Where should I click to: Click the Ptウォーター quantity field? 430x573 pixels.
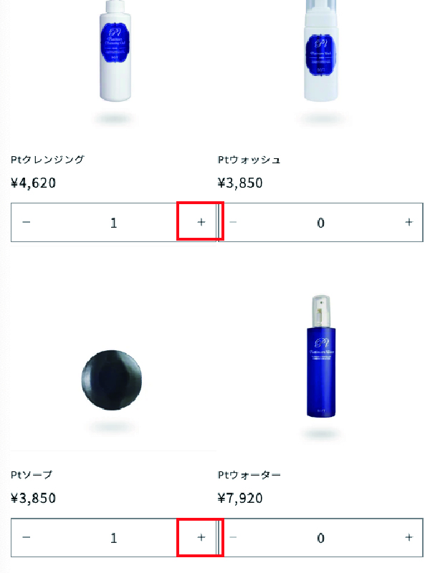pos(320,538)
